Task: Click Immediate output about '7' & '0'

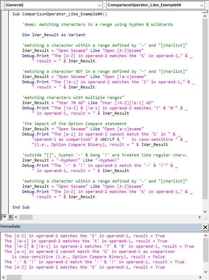Action: coord(99,247)
